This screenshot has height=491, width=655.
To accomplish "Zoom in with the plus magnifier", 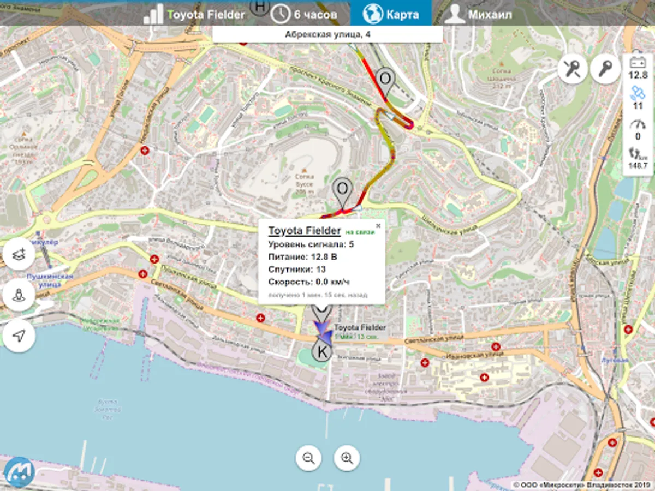I will pyautogui.click(x=347, y=458).
